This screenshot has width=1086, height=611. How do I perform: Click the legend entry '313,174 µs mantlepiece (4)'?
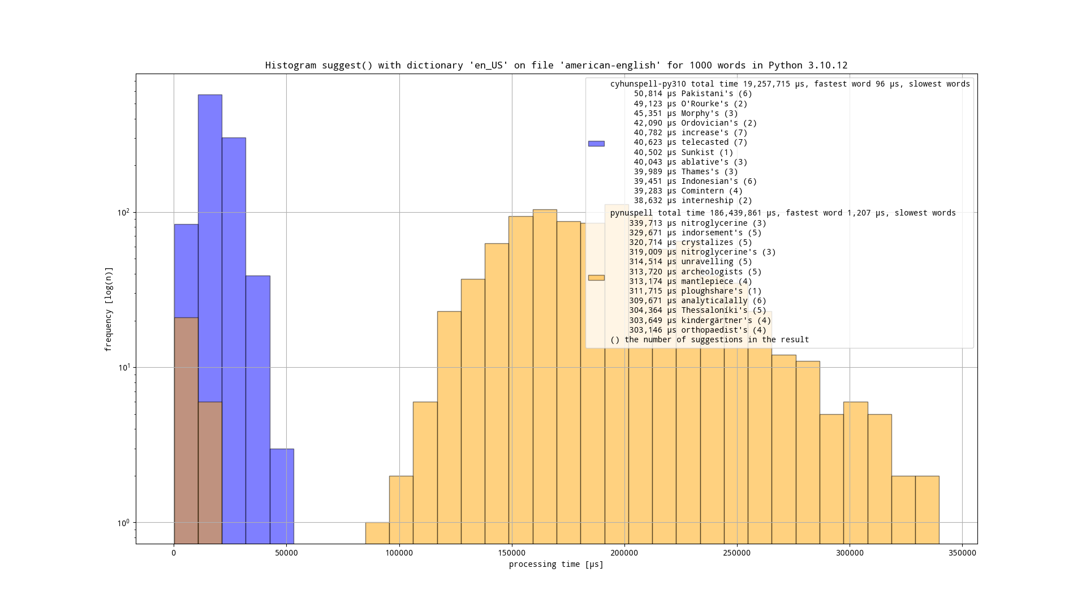click(691, 281)
